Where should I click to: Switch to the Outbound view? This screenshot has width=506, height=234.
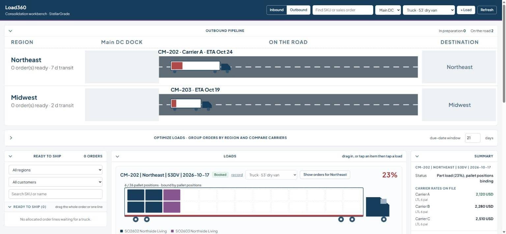pos(298,10)
